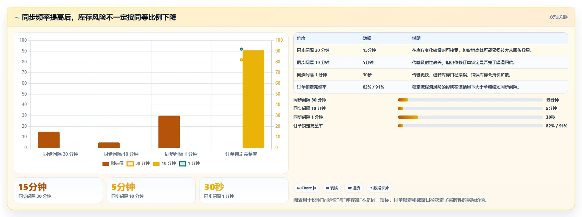Click the 维度 table column header
582x217 pixels.
click(x=301, y=38)
